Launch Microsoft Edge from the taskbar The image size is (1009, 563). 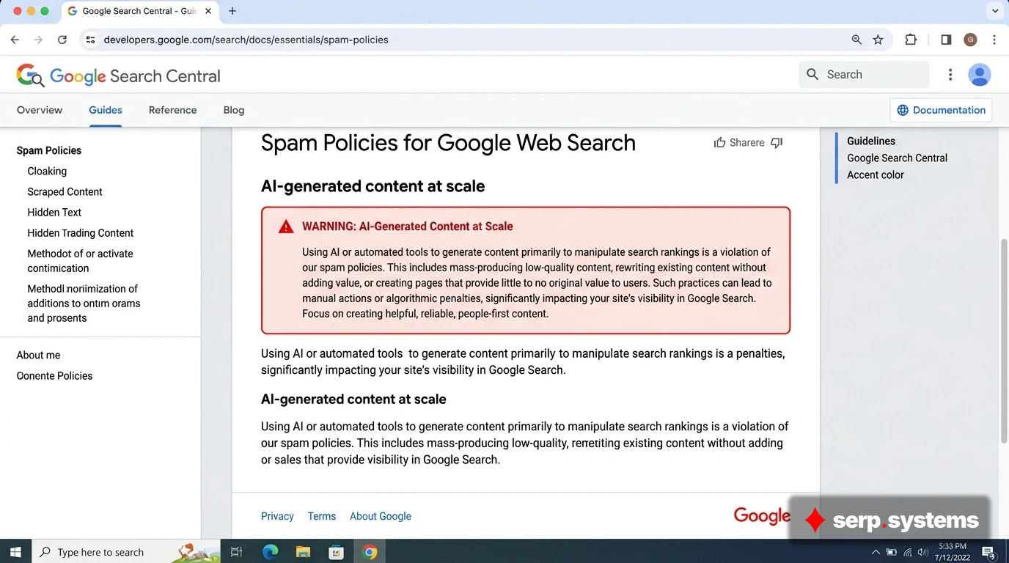pos(271,552)
